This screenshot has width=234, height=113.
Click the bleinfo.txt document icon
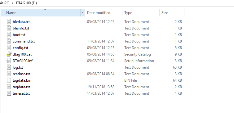(9, 28)
